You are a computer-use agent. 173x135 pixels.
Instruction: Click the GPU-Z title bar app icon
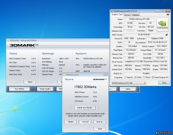tap(112, 11)
